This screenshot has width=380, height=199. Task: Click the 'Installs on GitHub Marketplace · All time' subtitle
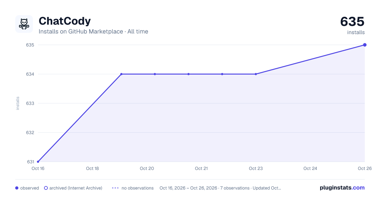click(x=93, y=32)
